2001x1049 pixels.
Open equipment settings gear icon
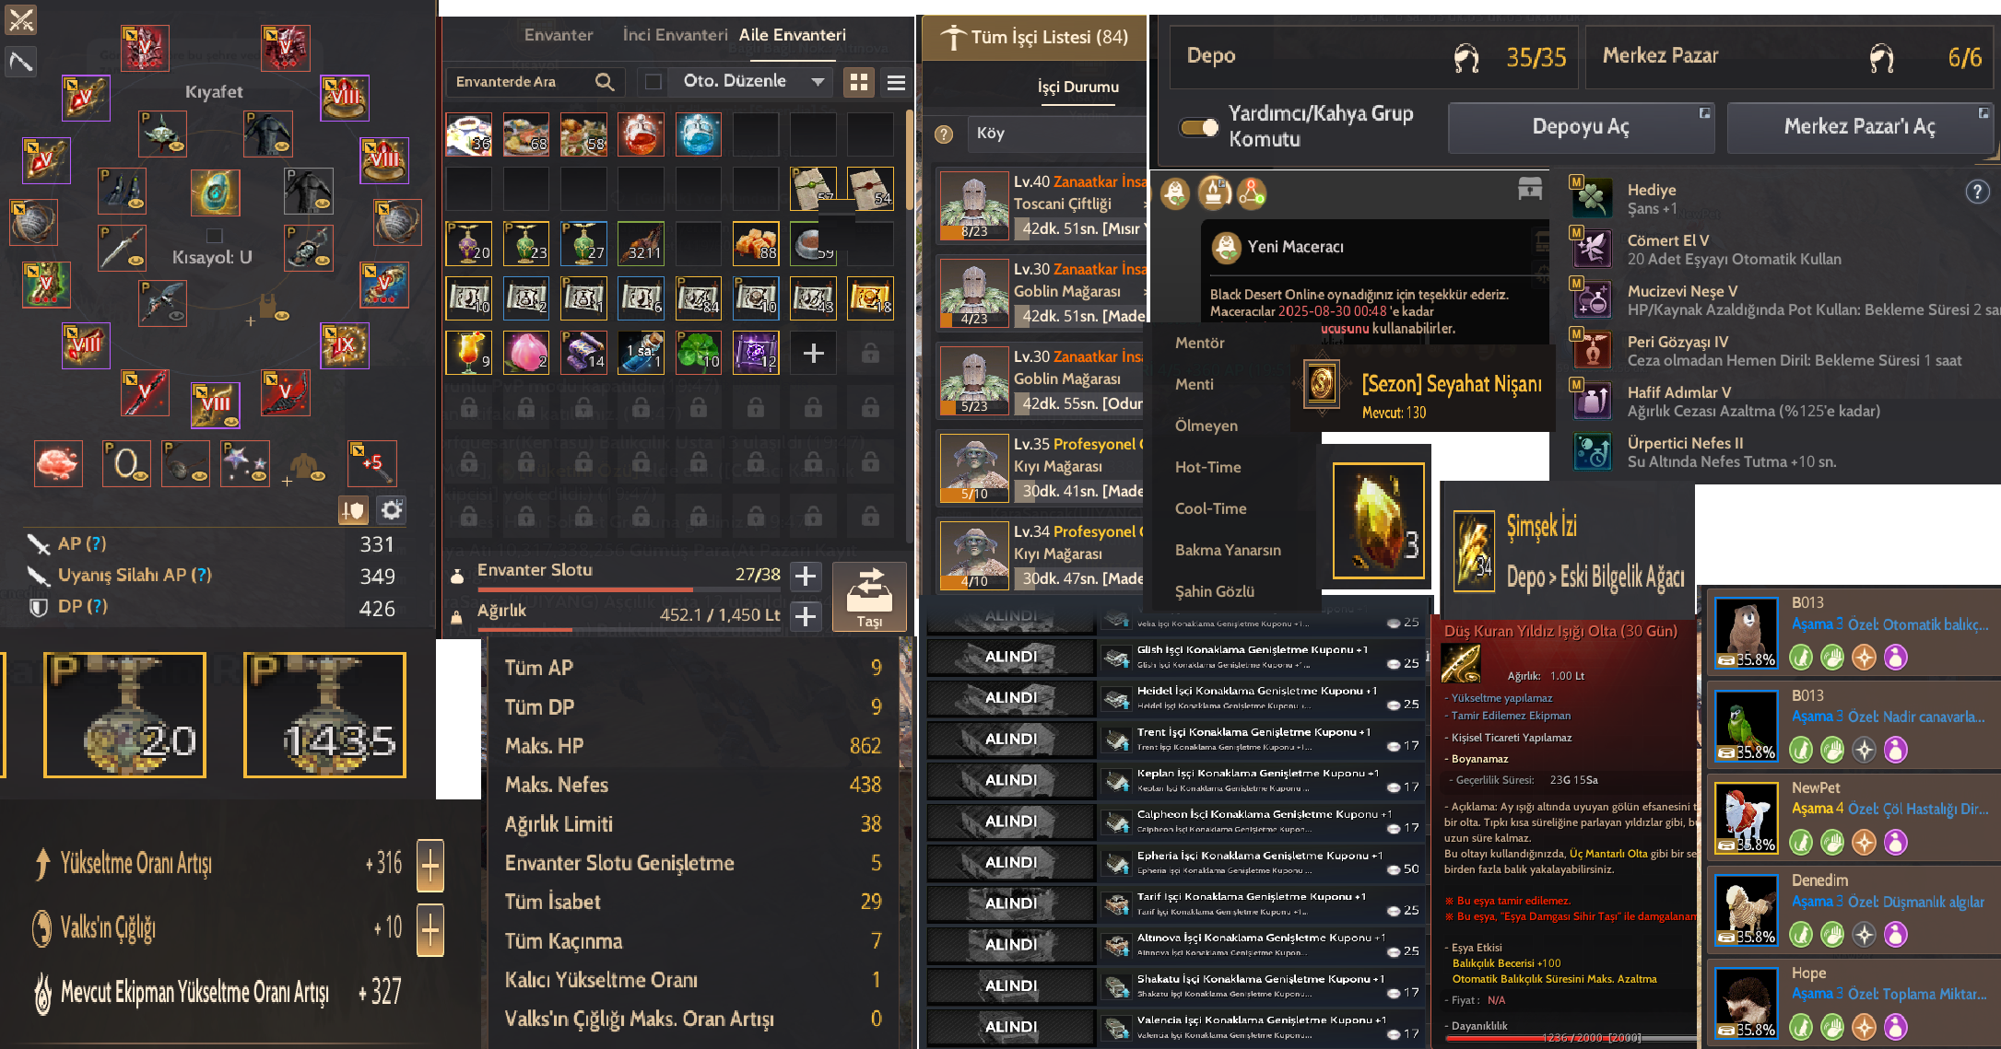coord(392,509)
